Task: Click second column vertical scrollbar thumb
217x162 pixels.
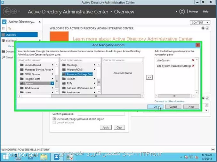Action: coord(99,82)
